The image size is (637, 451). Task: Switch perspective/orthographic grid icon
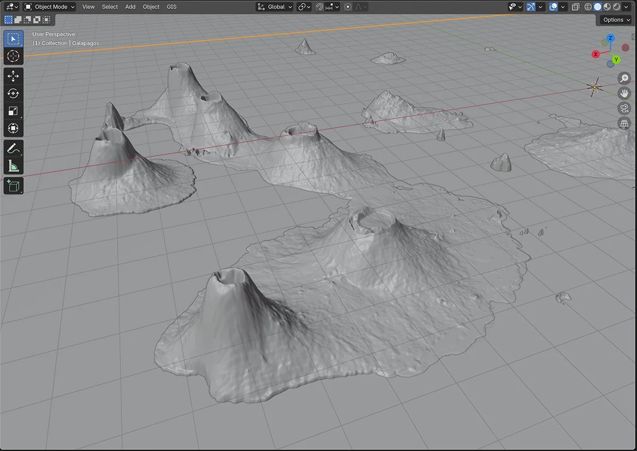624,124
